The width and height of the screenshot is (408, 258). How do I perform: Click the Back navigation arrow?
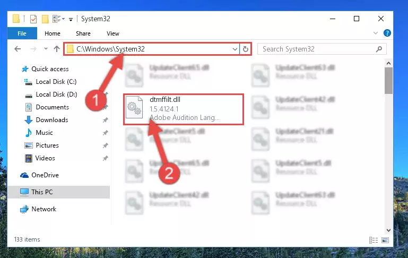[18, 49]
